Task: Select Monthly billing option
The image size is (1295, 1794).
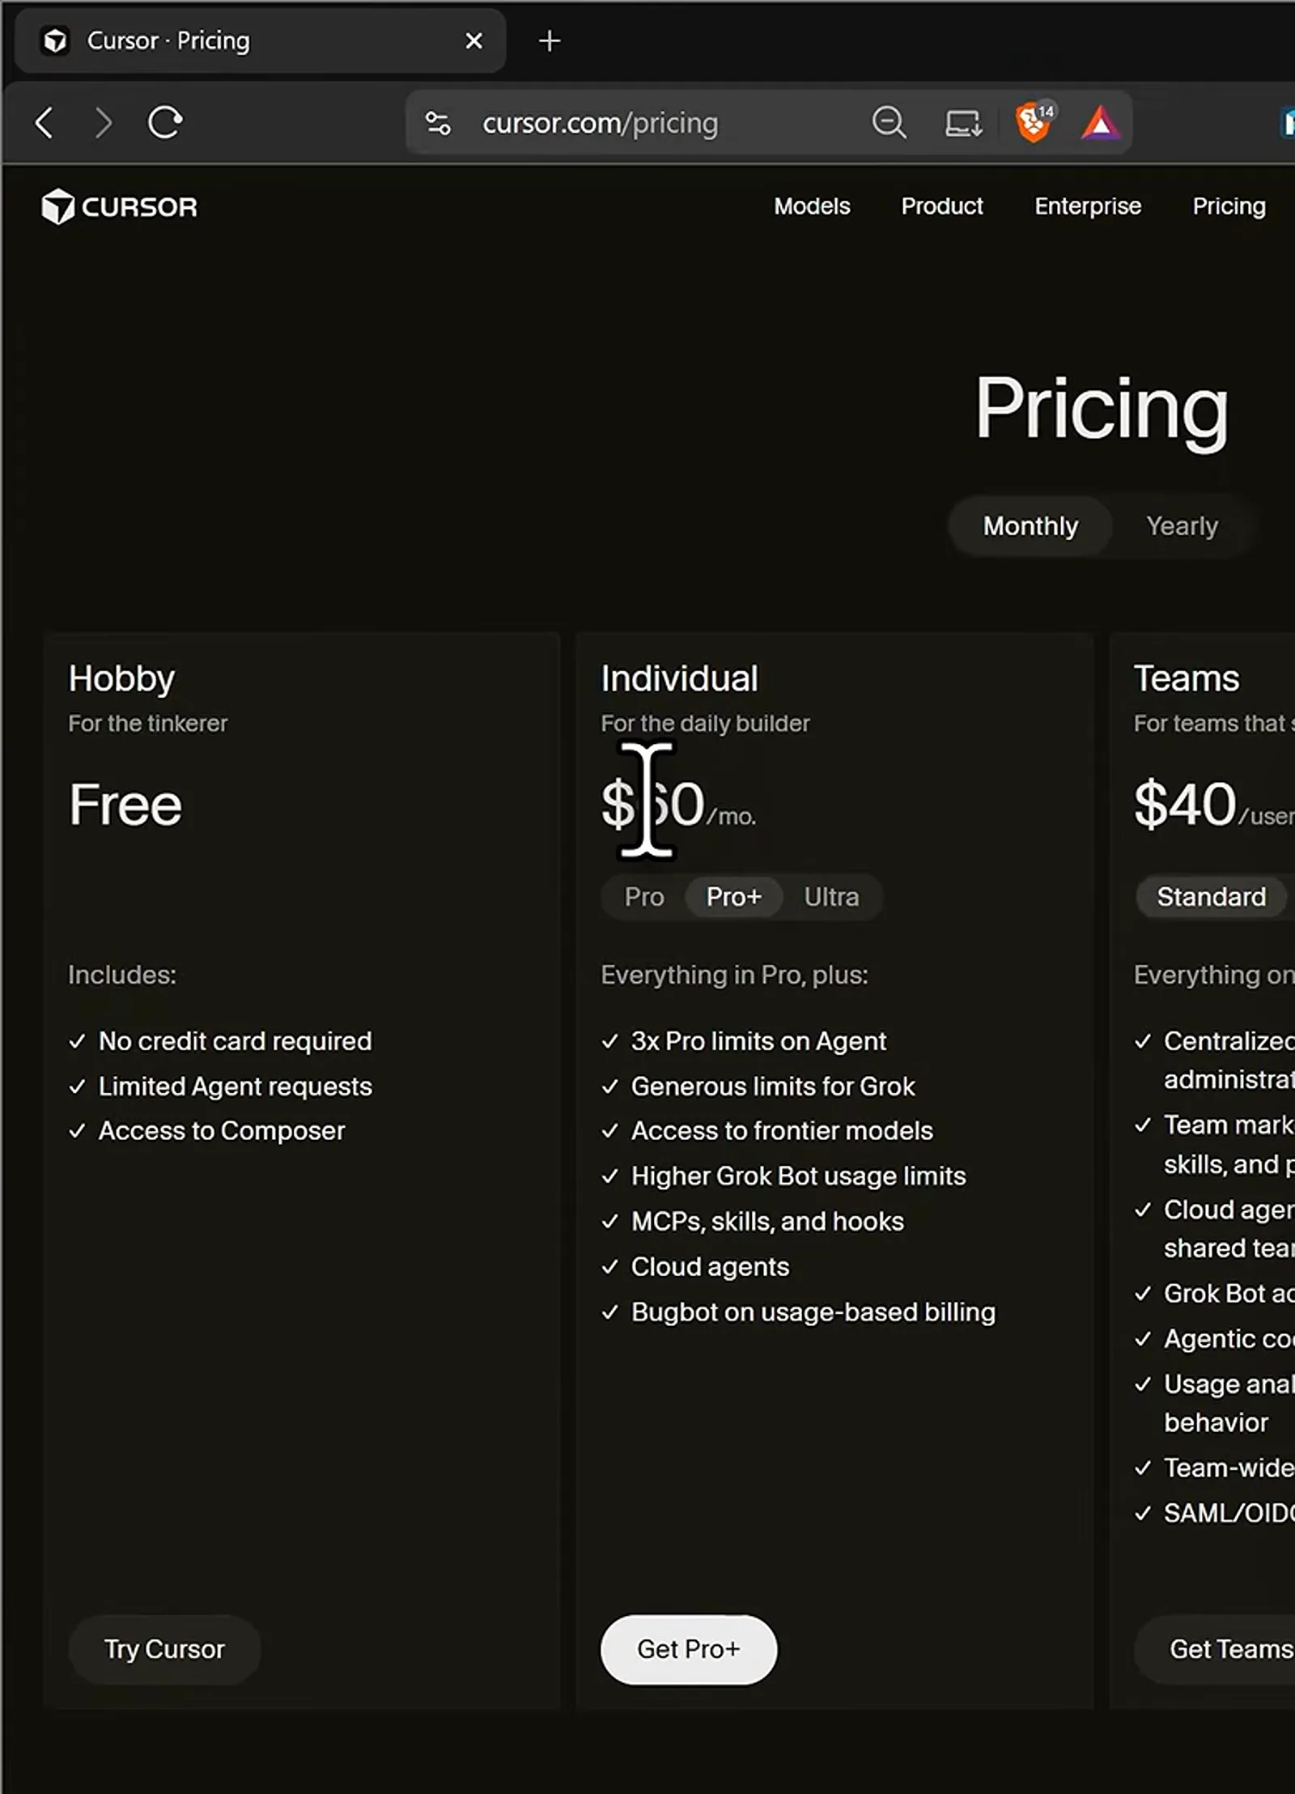Action: (1030, 526)
